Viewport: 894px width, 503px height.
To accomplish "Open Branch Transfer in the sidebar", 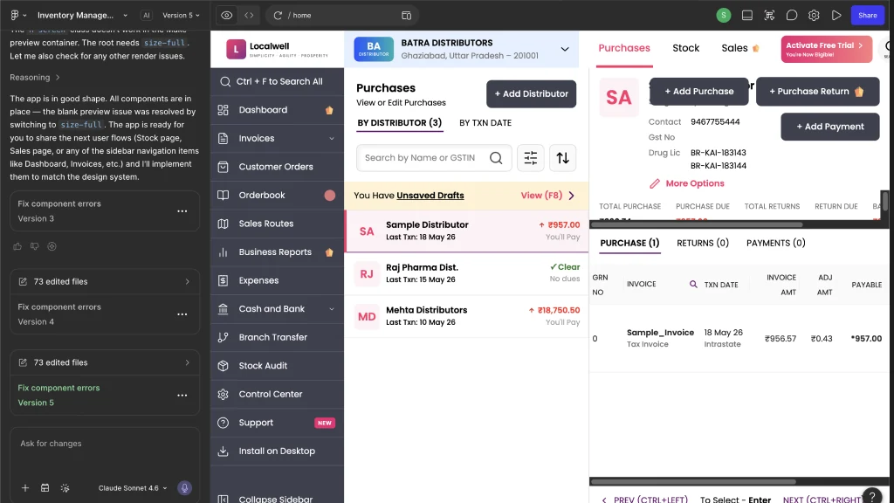I will click(x=277, y=338).
